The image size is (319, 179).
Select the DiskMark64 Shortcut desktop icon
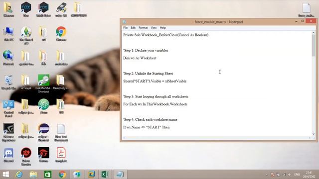tap(43, 84)
